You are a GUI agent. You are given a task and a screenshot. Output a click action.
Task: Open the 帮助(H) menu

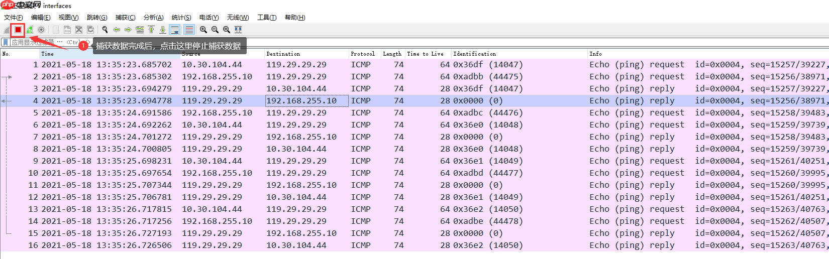295,18
